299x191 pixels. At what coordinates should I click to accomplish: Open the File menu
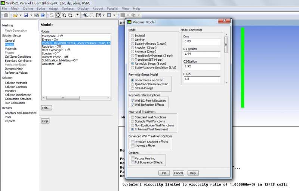tap(4, 9)
